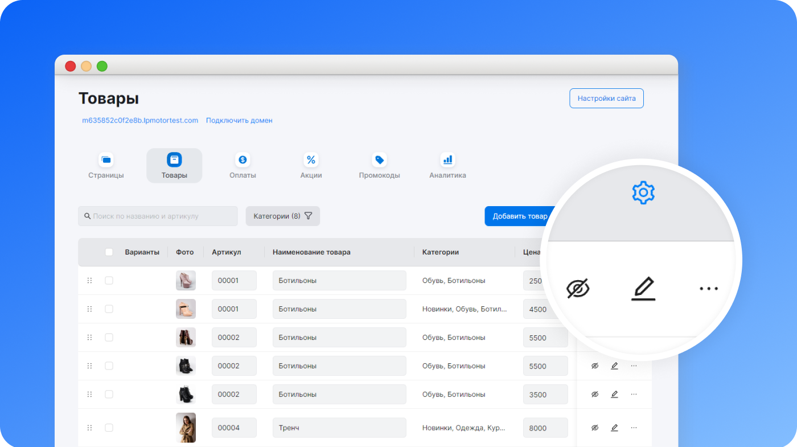797x447 pixels.
Task: Hide the Тренч product using eye icon
Action: [x=595, y=428]
